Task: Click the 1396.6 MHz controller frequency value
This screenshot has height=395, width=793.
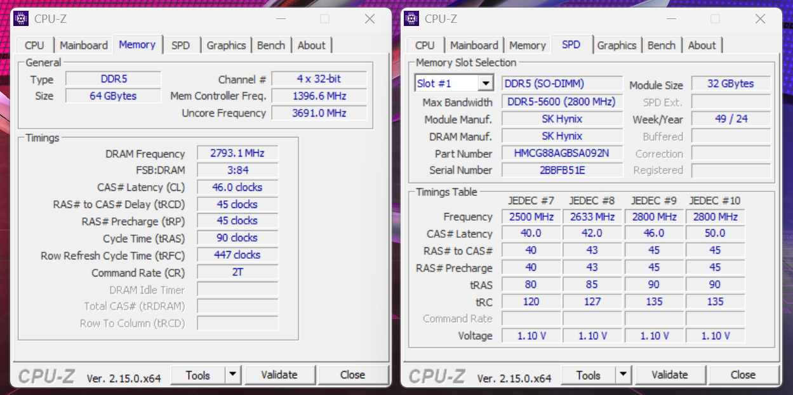Action: tap(319, 96)
